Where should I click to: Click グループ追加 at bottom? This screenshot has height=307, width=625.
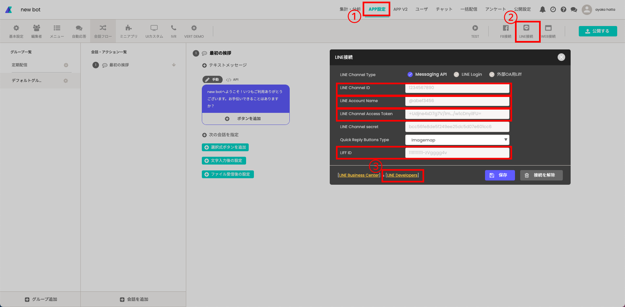tap(41, 299)
